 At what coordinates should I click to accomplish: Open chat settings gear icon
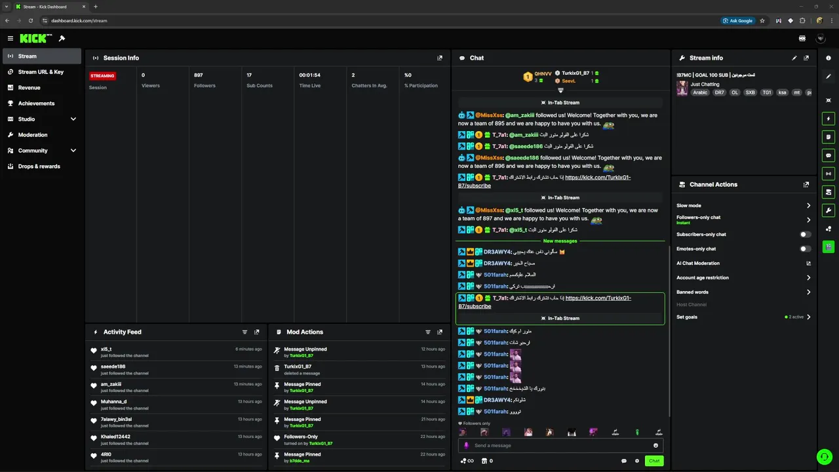point(636,461)
